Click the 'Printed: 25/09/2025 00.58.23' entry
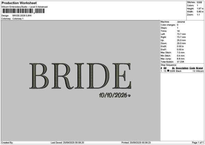 click(x=136, y=143)
